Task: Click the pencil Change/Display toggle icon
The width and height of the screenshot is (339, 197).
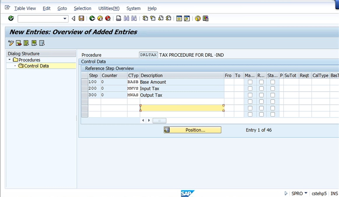Action: [11, 43]
